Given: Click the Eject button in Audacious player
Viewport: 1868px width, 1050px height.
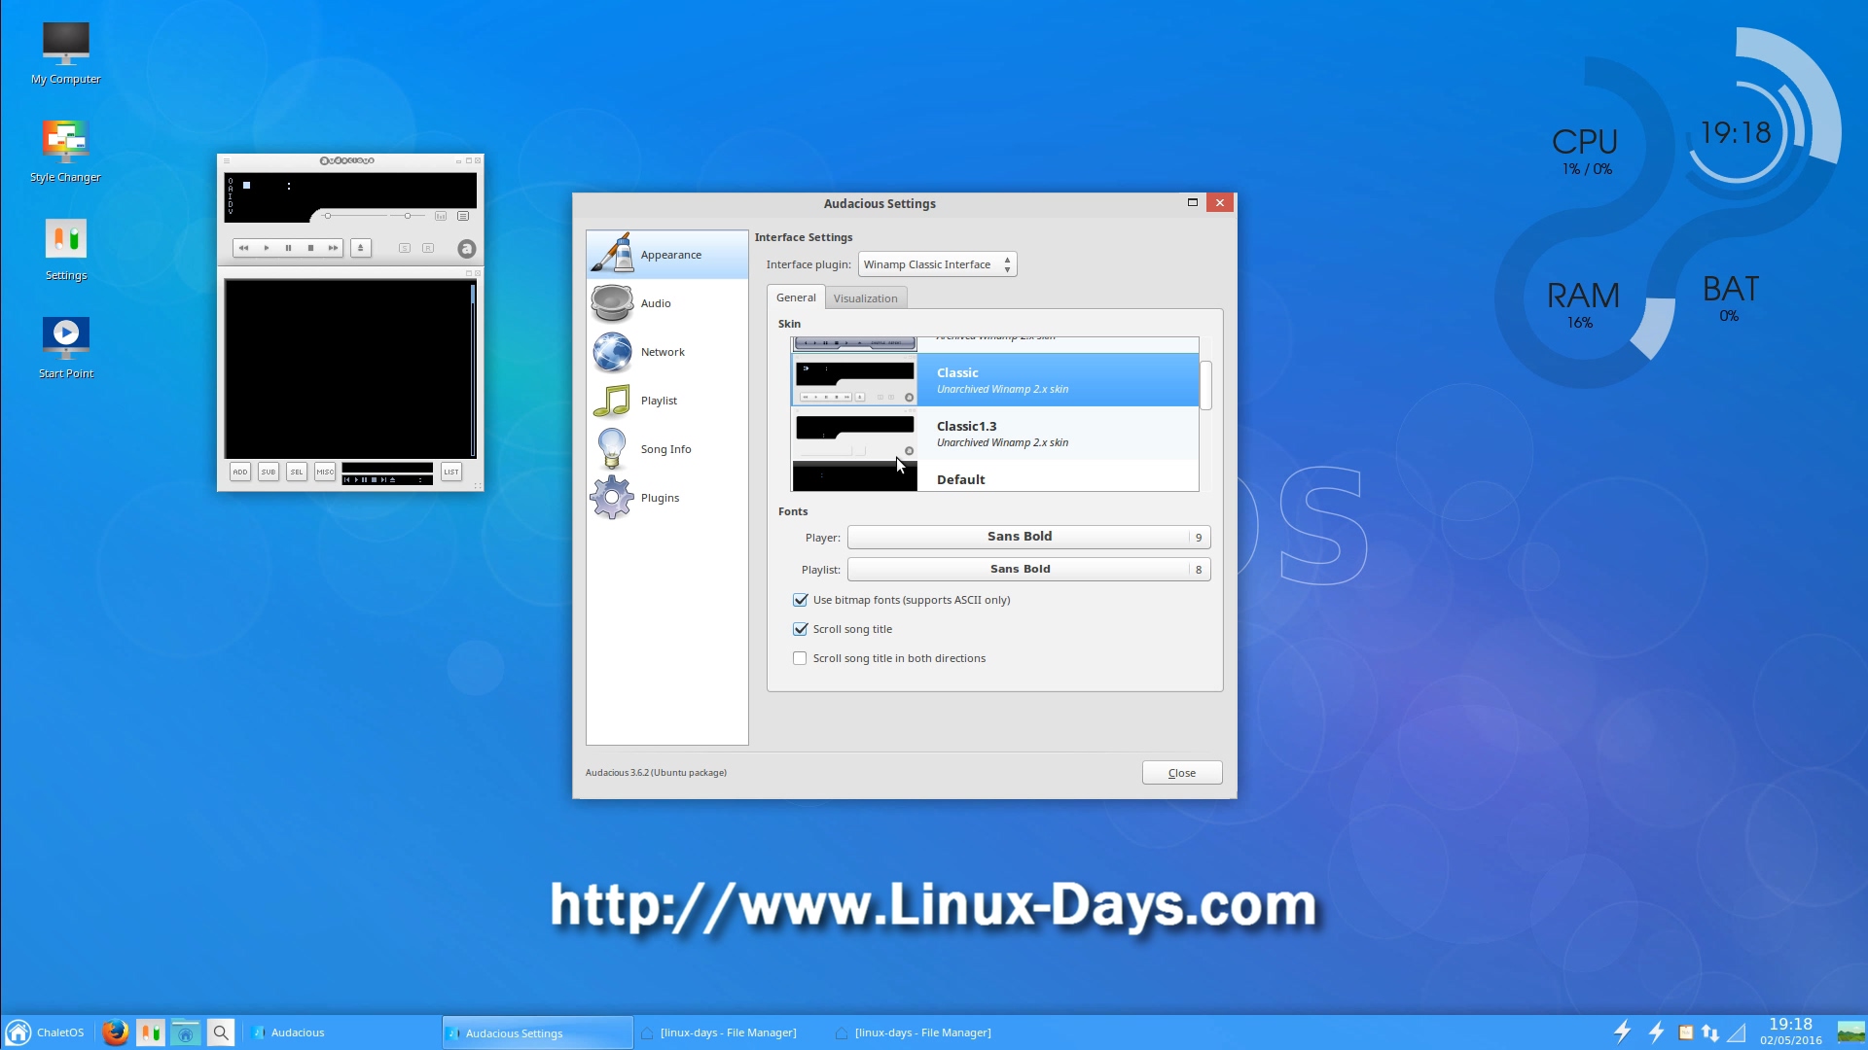Looking at the screenshot, I should click(361, 248).
